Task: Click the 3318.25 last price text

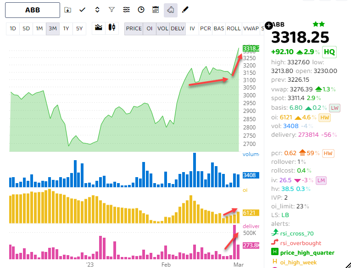Action: 300,37
